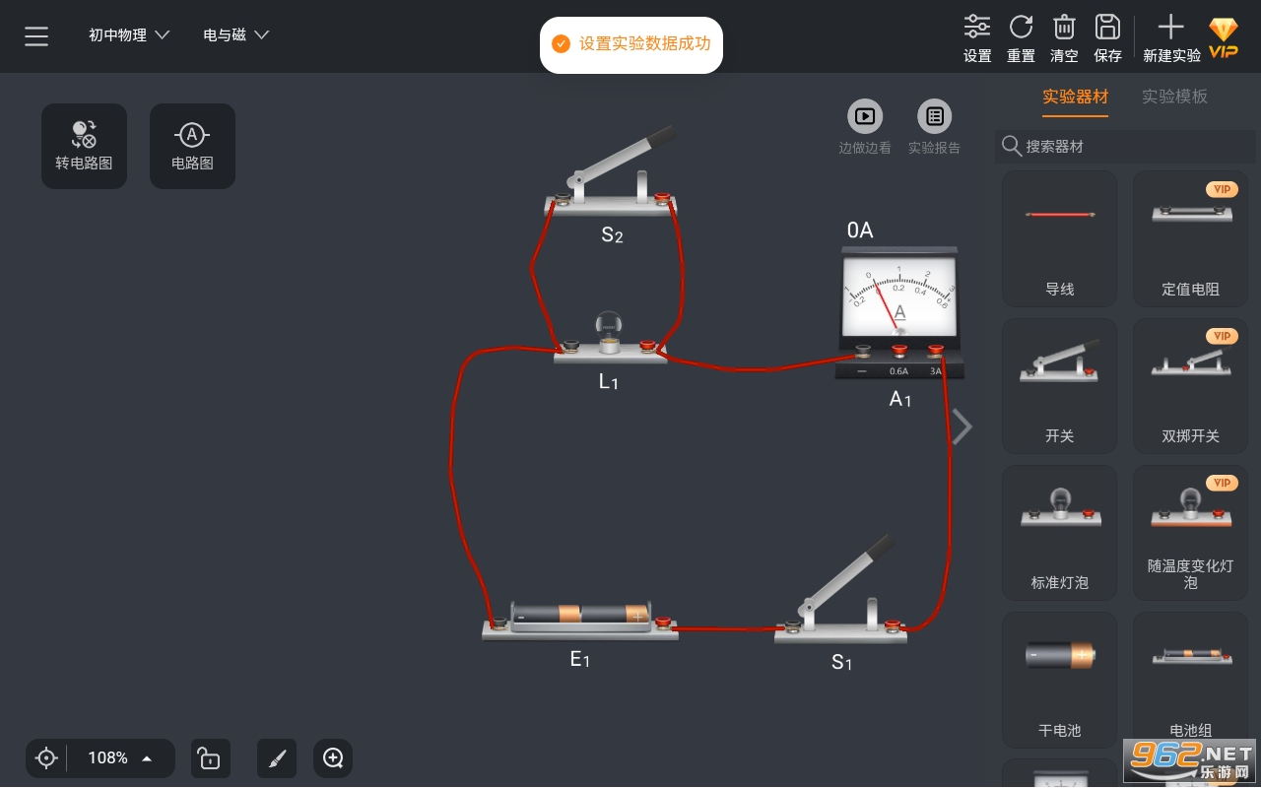Select 标准灯泡 standard bulb card
The width and height of the screenshot is (1261, 788).
pos(1059,533)
